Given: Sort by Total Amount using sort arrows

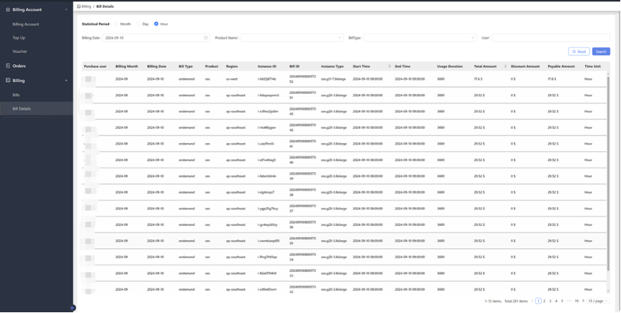Looking at the screenshot, I should coord(505,66).
